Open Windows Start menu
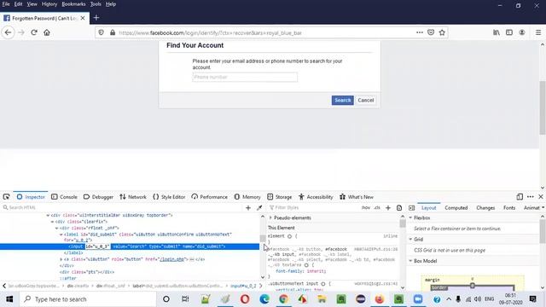Viewport: 546px width, 307px height. coord(9,299)
